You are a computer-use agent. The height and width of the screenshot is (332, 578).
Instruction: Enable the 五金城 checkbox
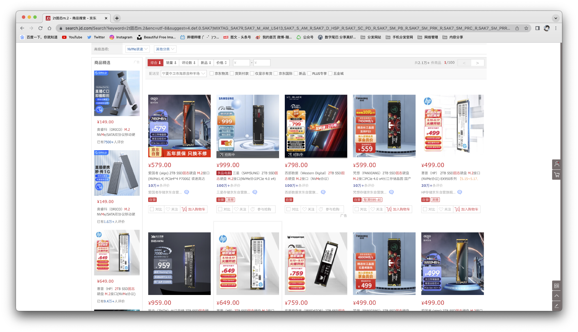(x=330, y=74)
